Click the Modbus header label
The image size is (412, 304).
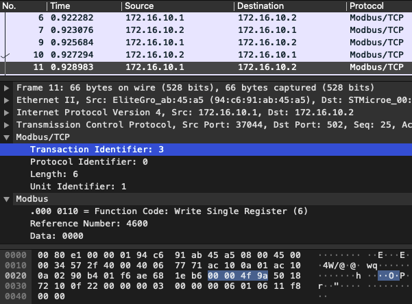tap(32, 199)
